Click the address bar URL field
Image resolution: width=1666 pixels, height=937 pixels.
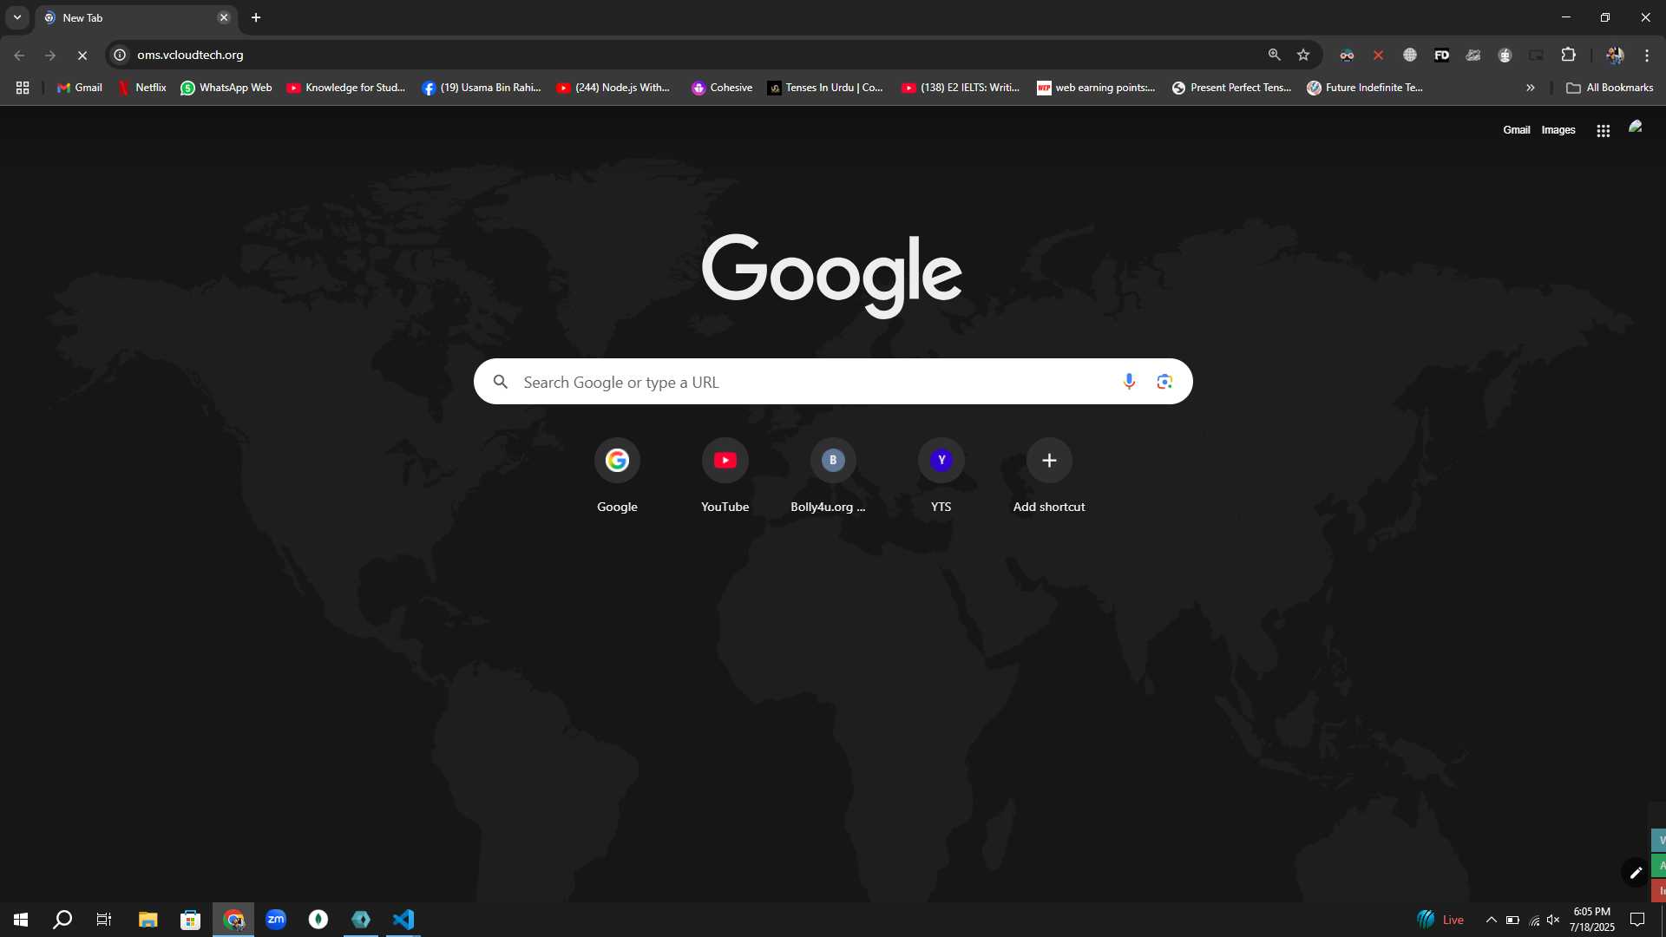tap(694, 55)
